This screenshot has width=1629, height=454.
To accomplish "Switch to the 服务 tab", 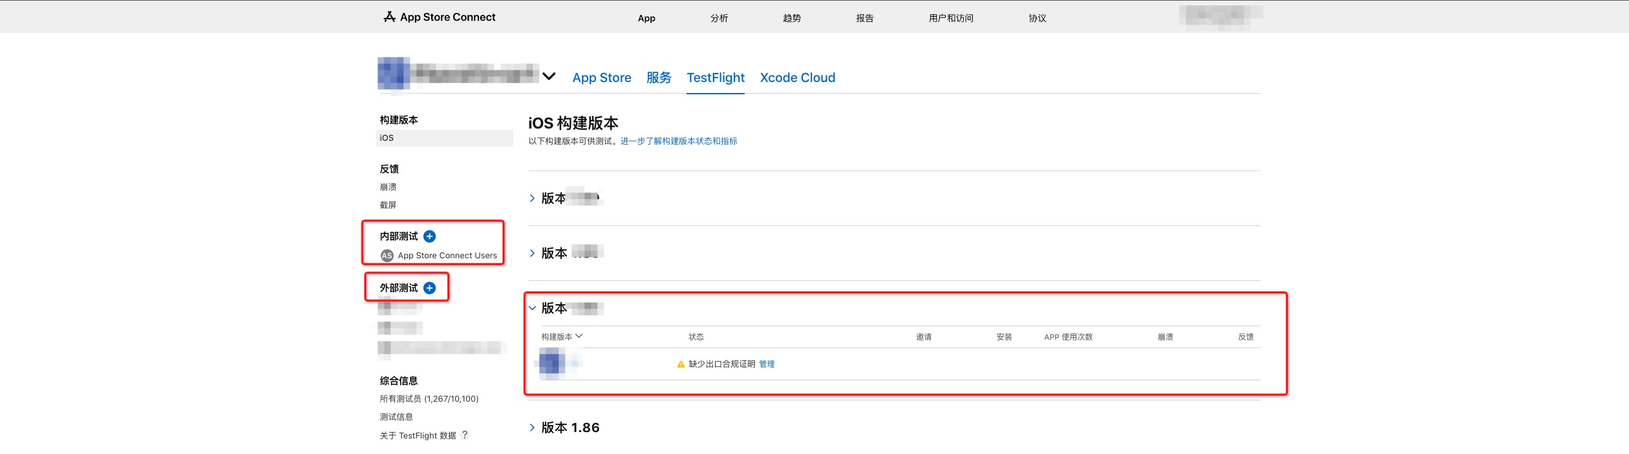I will pyautogui.click(x=659, y=77).
